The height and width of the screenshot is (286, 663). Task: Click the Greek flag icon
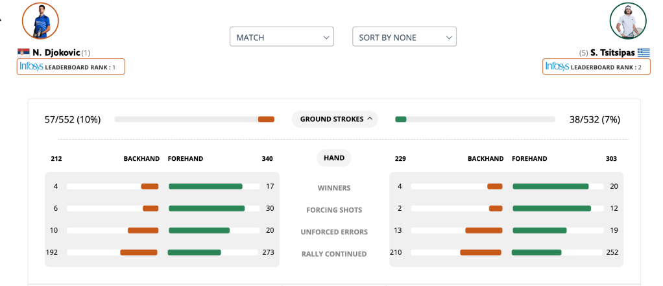(644, 52)
